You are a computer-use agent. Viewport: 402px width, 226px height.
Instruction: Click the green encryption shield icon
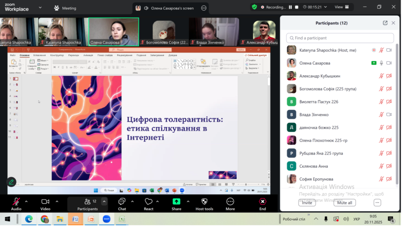[x=254, y=7]
